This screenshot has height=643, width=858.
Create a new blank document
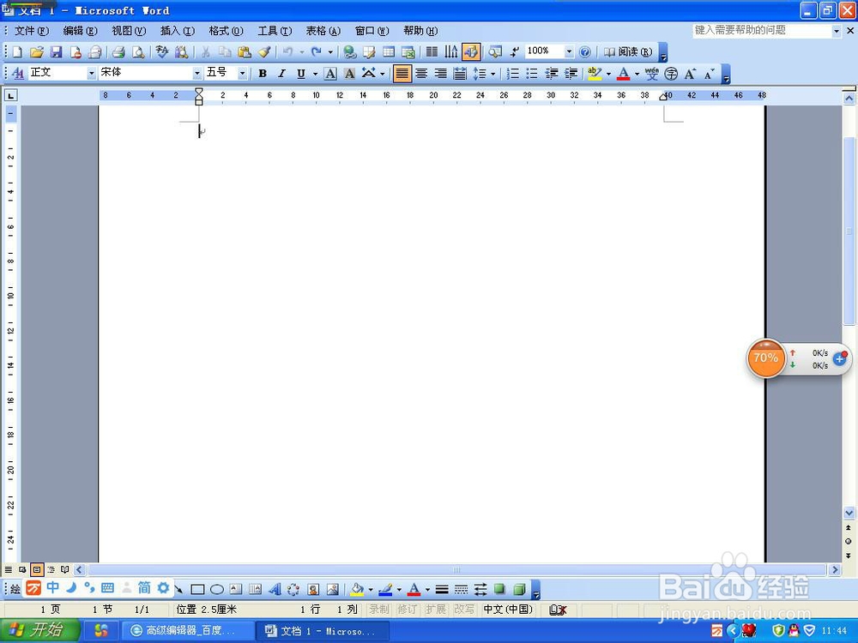point(17,52)
